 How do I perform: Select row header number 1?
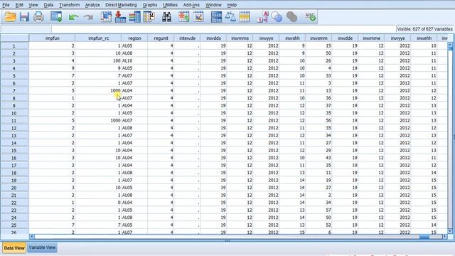point(14,46)
